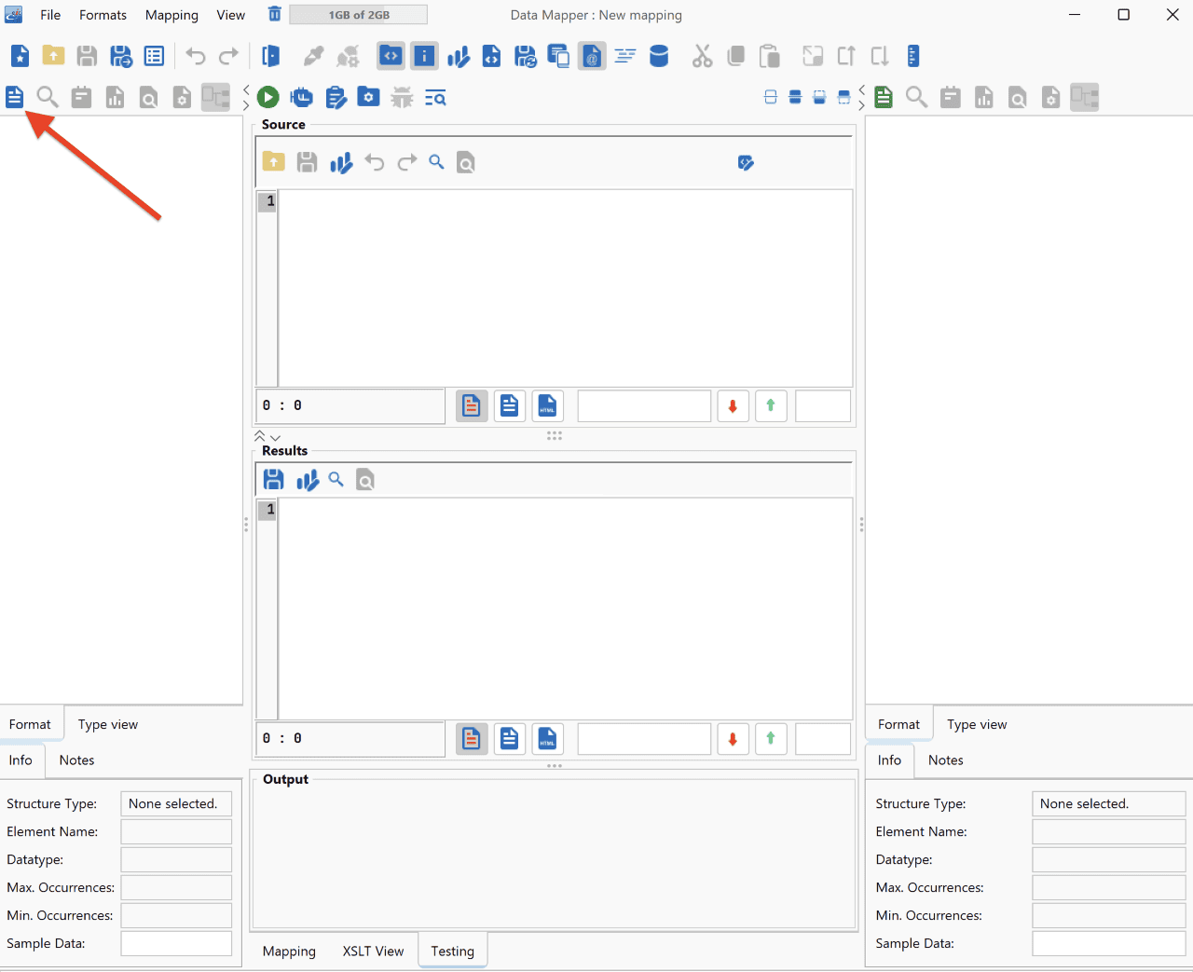This screenshot has width=1193, height=972.
Task: Click the Source panel search text field
Action: tap(644, 406)
